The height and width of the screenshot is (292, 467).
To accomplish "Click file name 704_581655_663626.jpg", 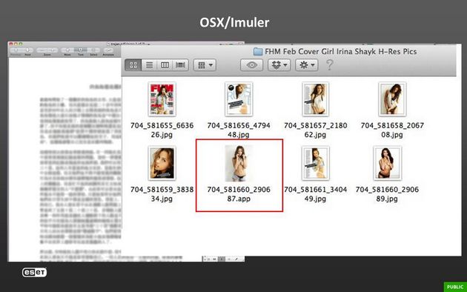I will point(162,130).
